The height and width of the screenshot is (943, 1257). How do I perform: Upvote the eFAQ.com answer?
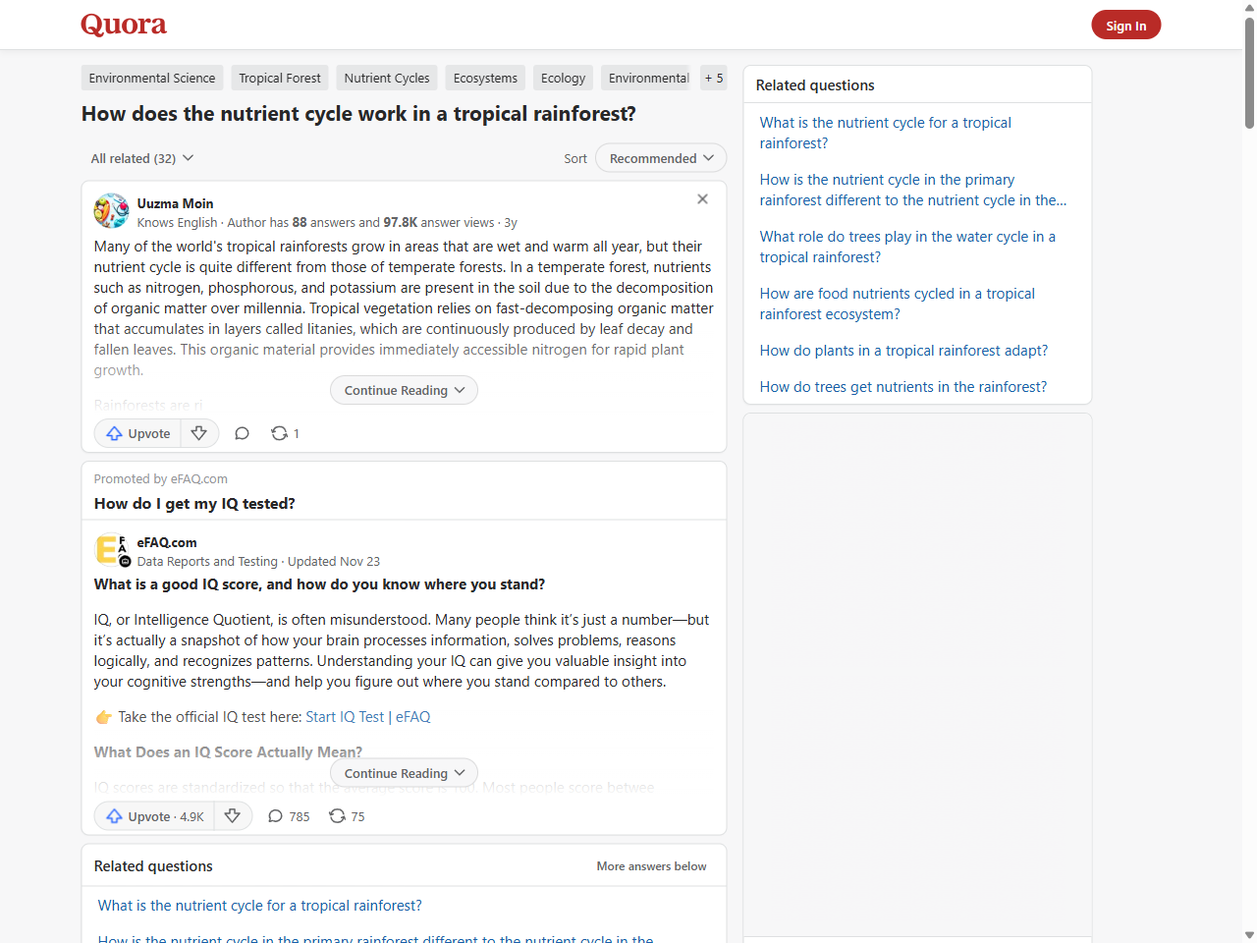[155, 816]
